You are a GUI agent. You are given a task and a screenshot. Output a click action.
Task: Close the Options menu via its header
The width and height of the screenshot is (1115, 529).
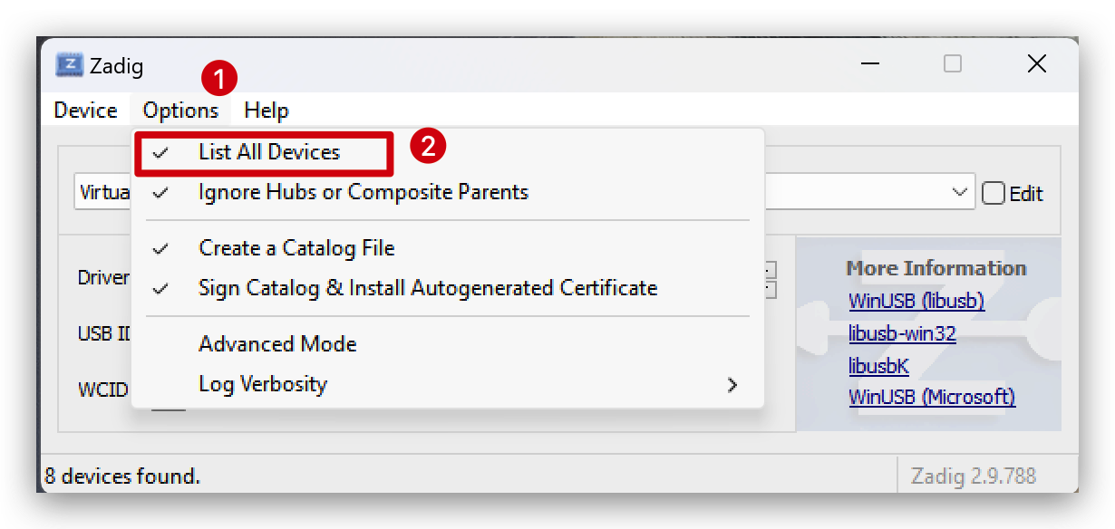click(180, 111)
